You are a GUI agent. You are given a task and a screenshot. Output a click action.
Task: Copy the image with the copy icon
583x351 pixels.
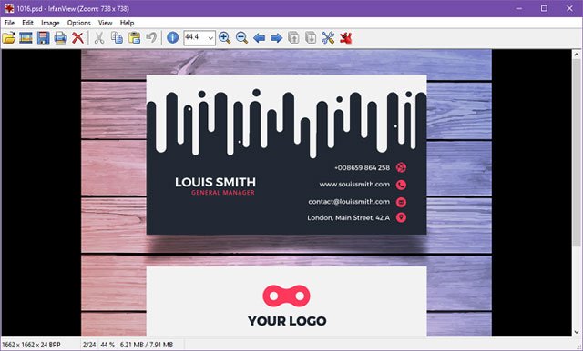(118, 38)
